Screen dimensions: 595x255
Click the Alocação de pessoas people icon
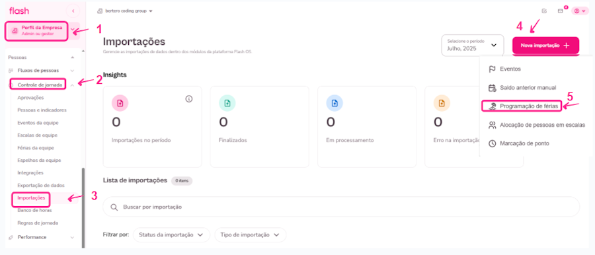pos(492,126)
